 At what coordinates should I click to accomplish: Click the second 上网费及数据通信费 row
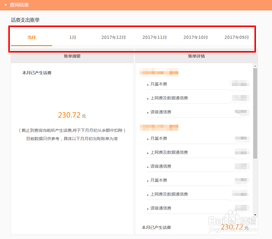pyautogui.click(x=169, y=152)
